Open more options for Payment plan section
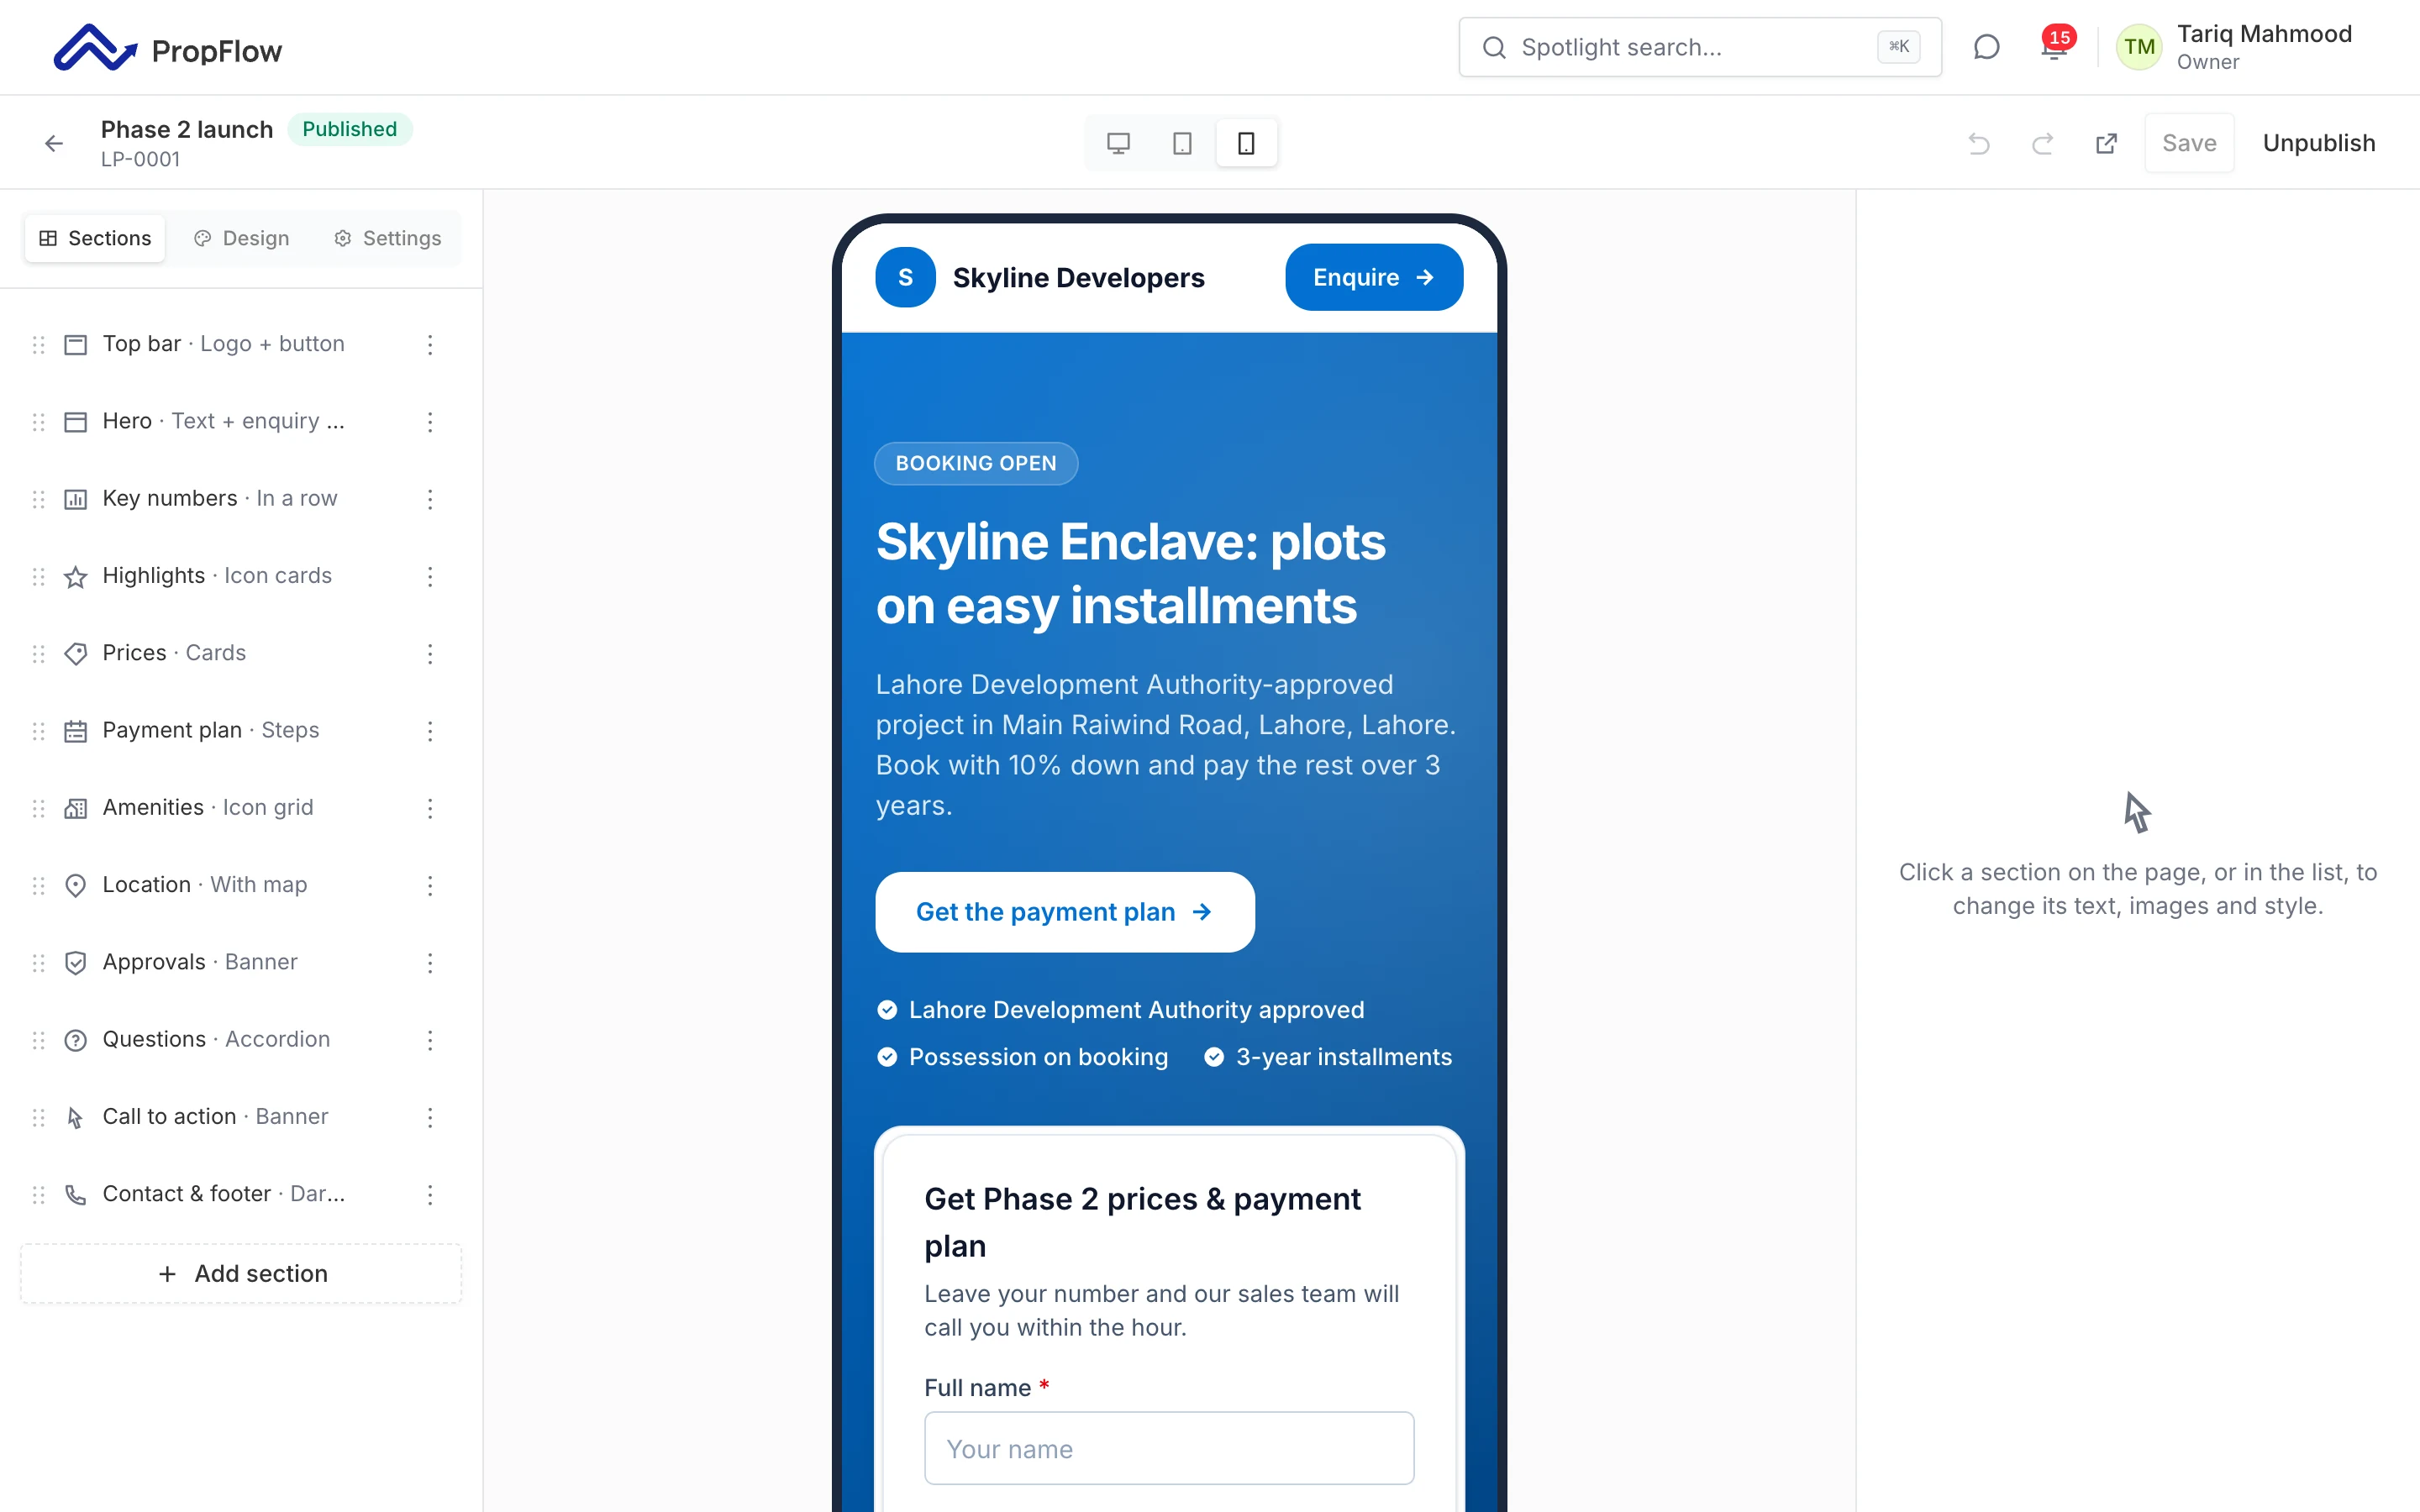 430,730
